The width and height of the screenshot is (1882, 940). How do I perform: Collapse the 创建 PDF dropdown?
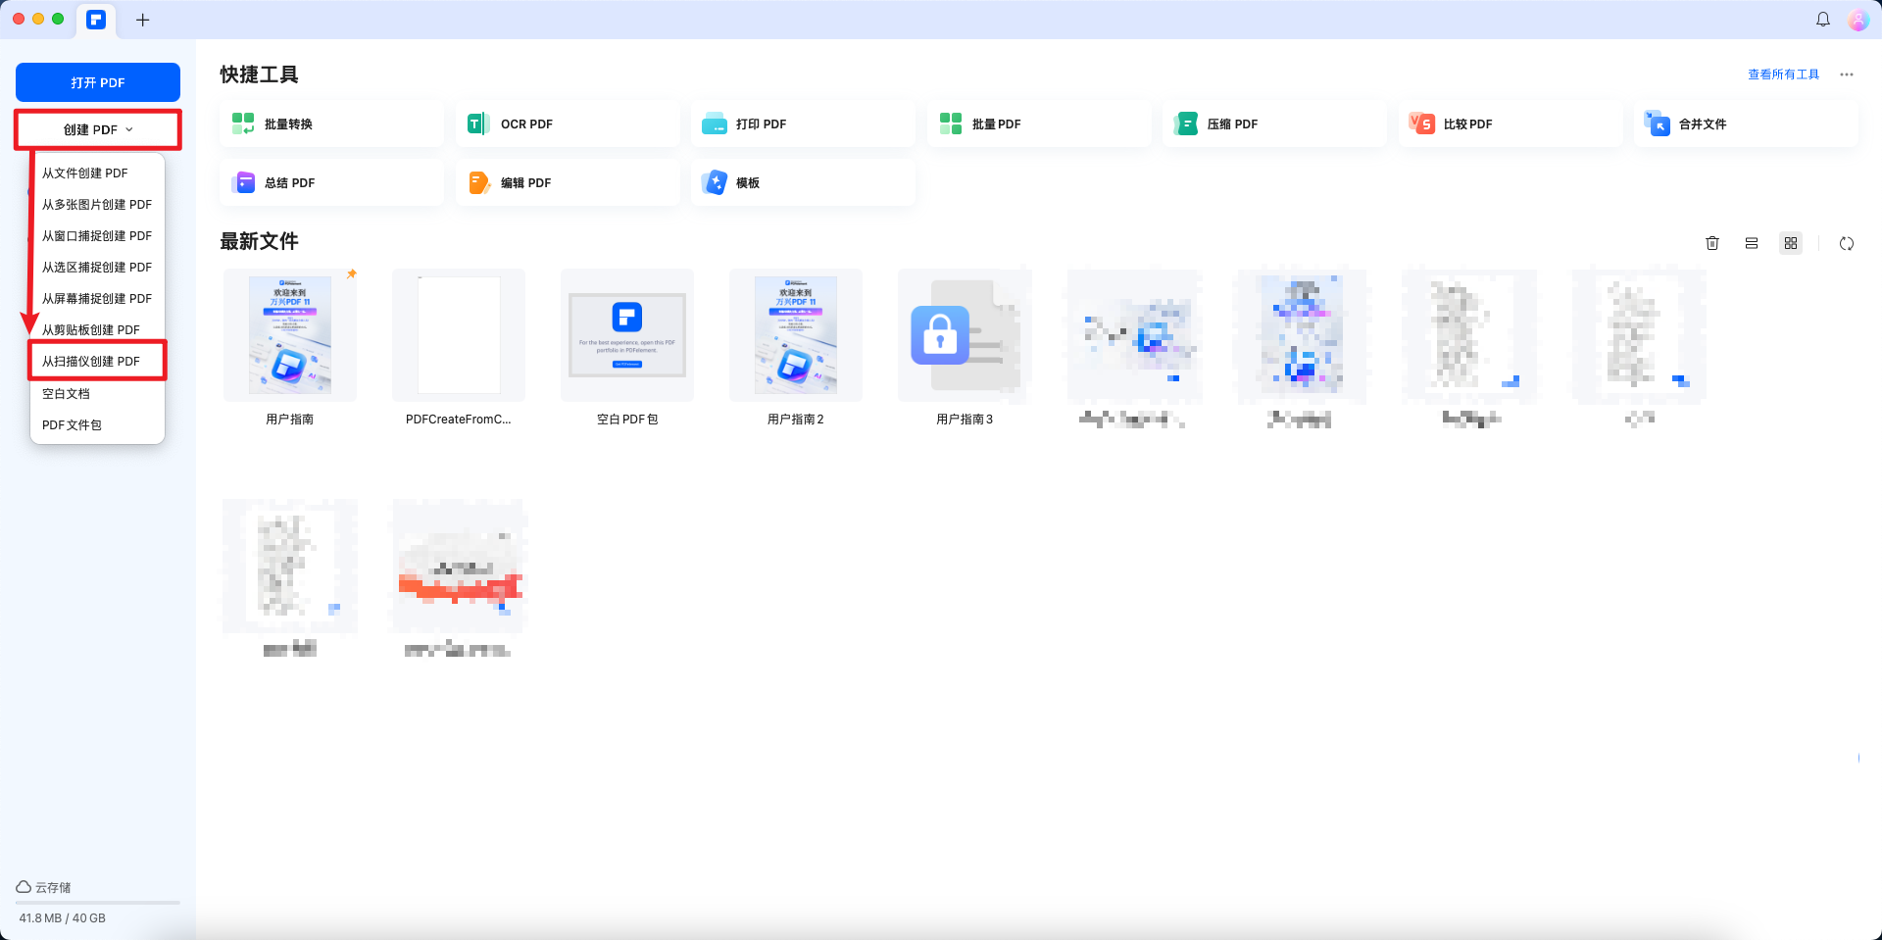click(98, 129)
